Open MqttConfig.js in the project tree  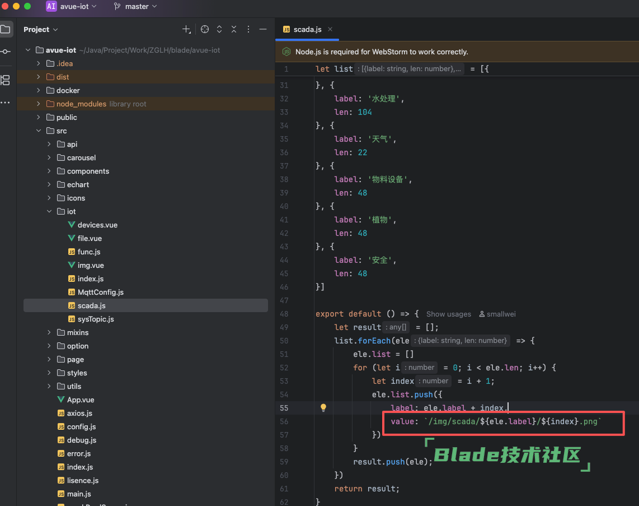100,292
